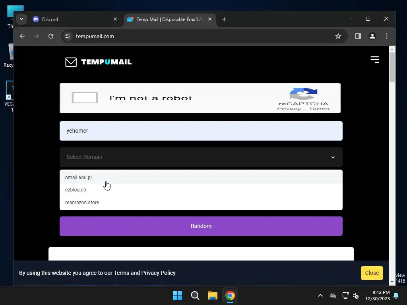This screenshot has width=407, height=305.
Task: Expand the Select Domain dropdown
Action: point(201,157)
